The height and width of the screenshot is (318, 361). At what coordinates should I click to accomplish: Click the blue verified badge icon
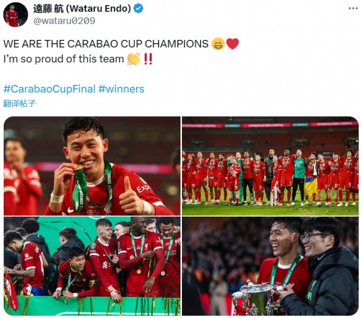(139, 9)
